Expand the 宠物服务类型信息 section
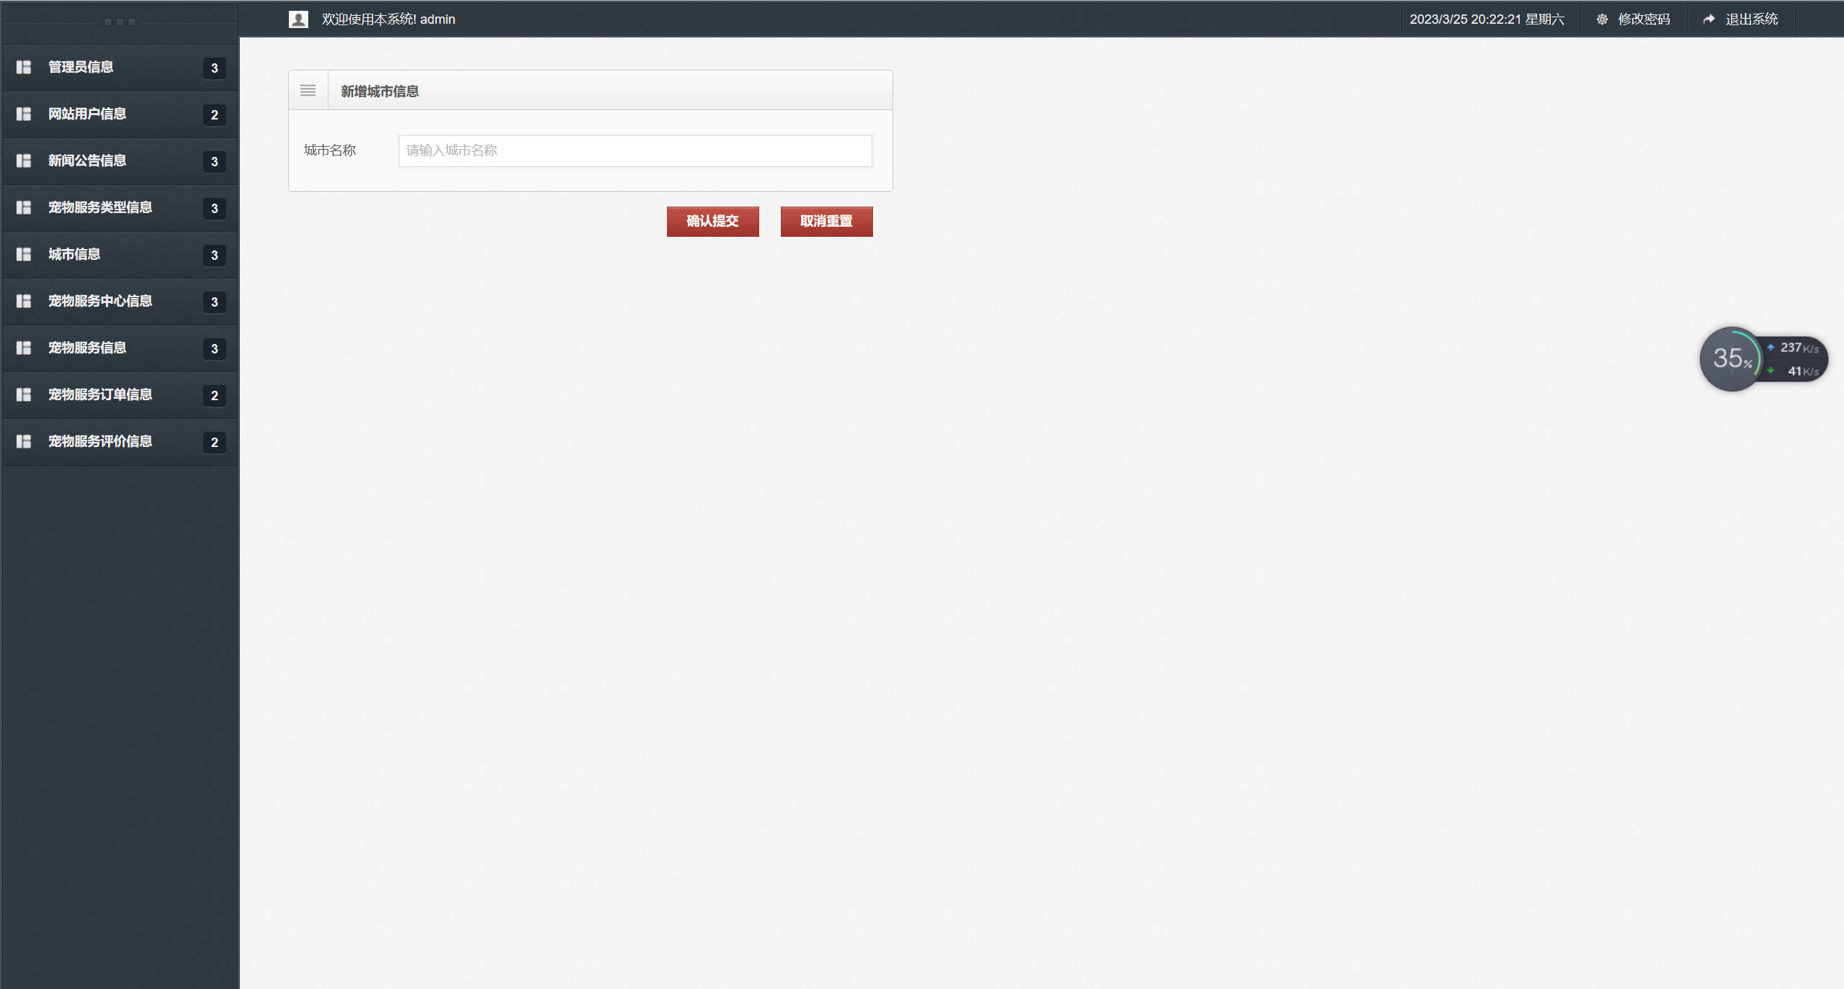The height and width of the screenshot is (989, 1844). coord(100,207)
